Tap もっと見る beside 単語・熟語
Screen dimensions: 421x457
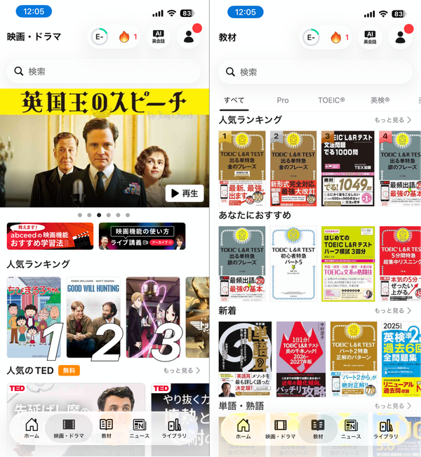coord(393,406)
